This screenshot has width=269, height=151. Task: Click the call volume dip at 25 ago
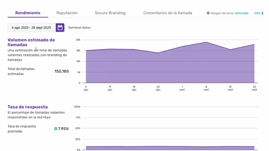[158, 53]
